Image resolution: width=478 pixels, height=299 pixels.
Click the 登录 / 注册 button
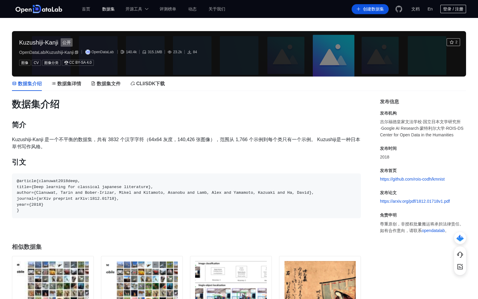pos(453,9)
